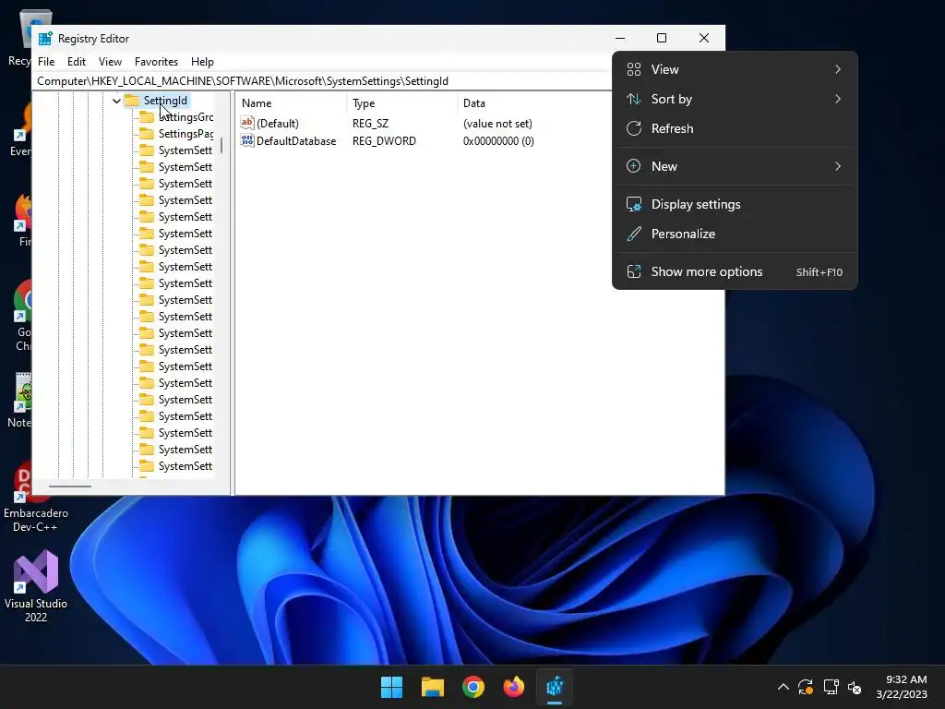Minimize the Registry Editor window
Viewport: 945px width, 709px height.
620,38
